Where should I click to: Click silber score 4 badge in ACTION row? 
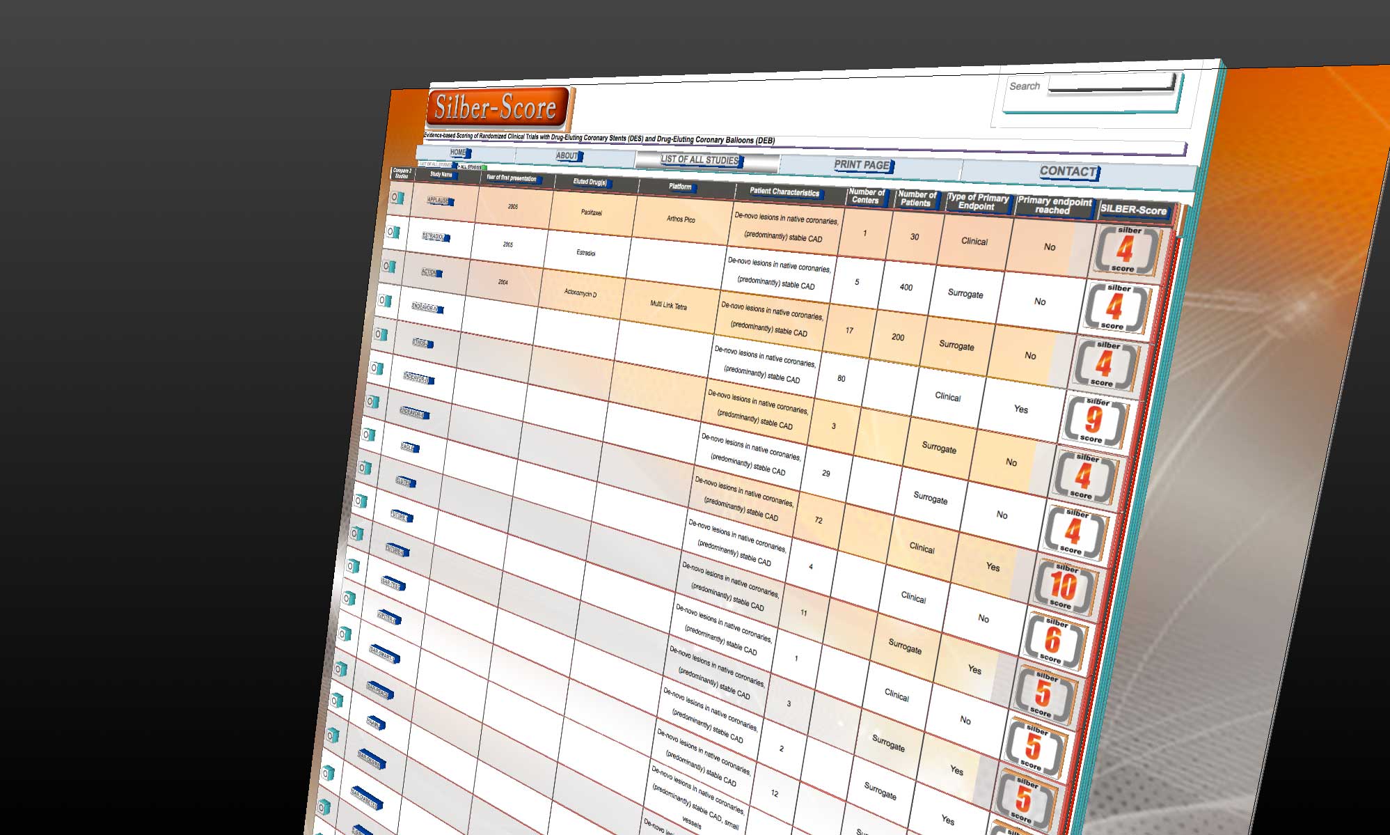(x=1105, y=364)
